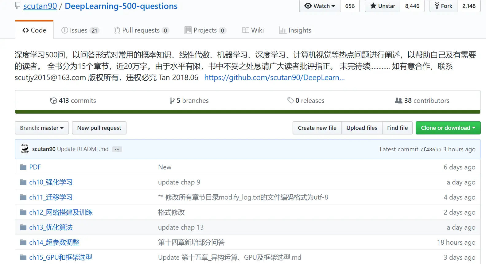This screenshot has height=264, width=486.
Task: Click the branches git-branch icon
Action: click(x=172, y=101)
